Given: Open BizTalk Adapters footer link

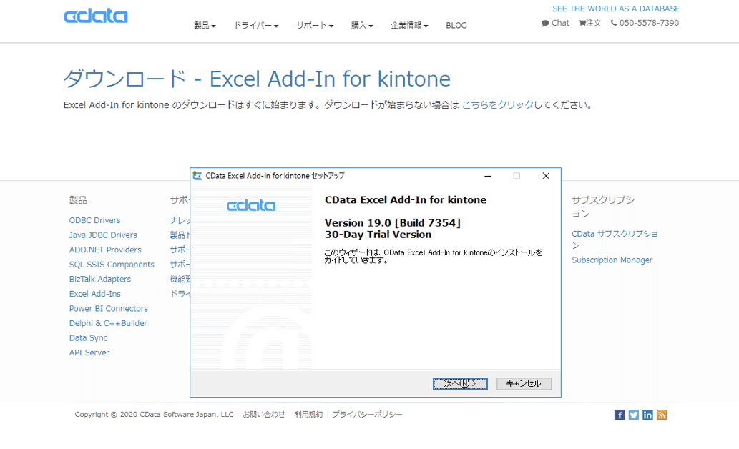Looking at the screenshot, I should pos(100,279).
